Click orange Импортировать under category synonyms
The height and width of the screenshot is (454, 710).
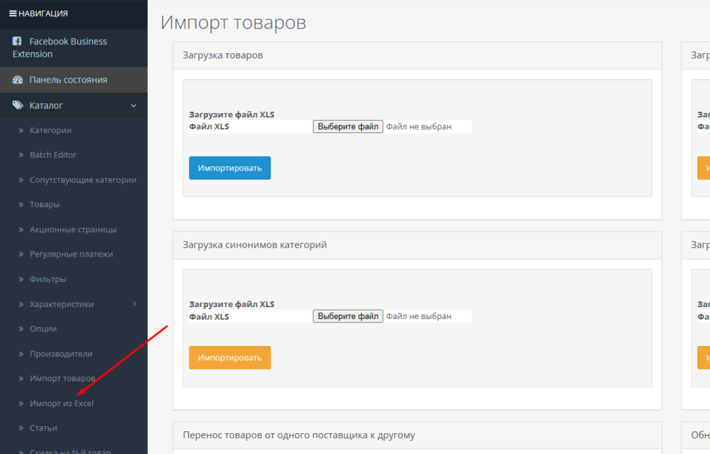(230, 358)
